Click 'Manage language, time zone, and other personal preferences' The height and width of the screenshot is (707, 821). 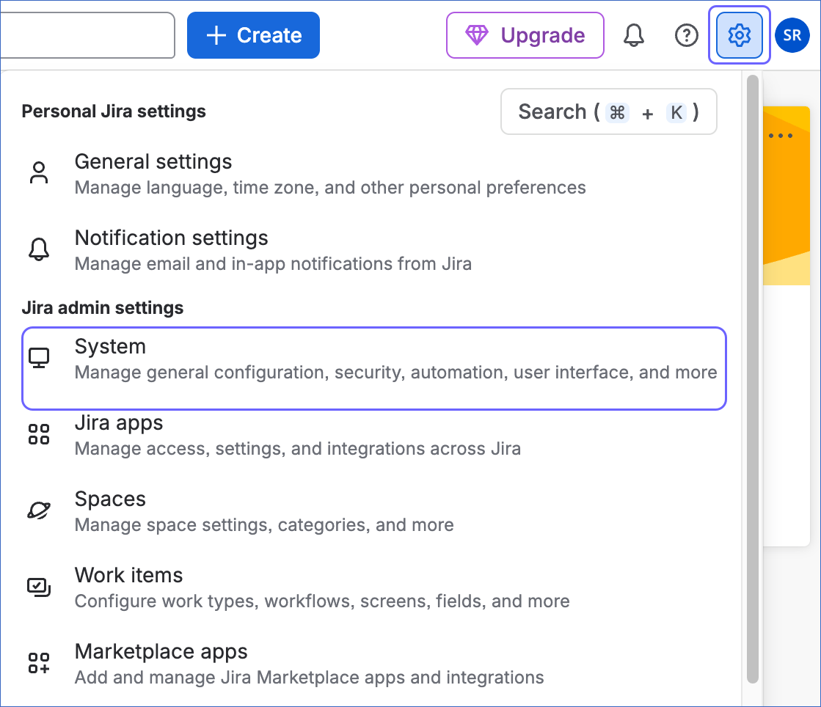(330, 187)
